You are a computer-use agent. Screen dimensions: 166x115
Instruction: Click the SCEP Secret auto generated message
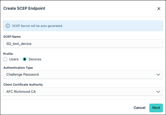[37, 26]
